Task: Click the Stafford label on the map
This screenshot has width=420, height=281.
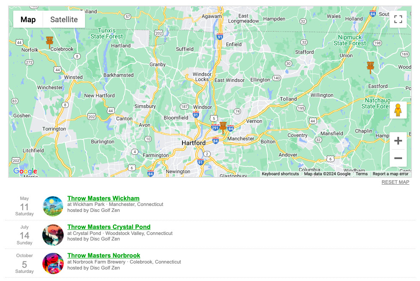Action: click(x=304, y=52)
